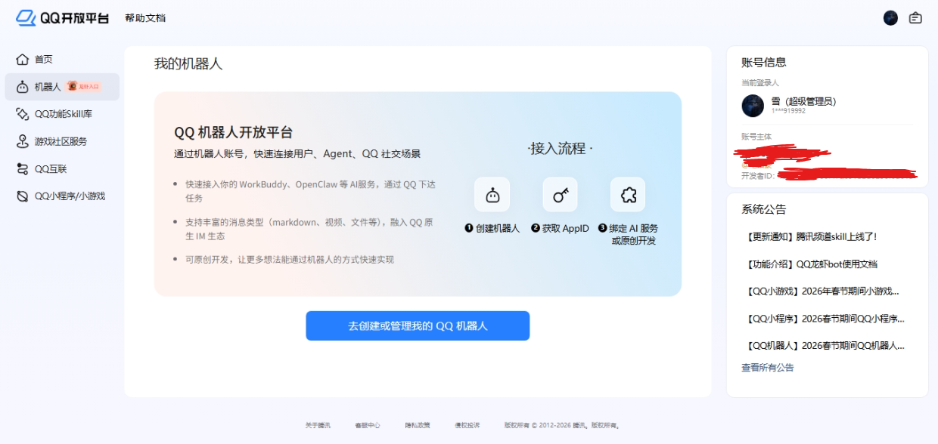Click the 机器人 robot icon in sidebar
The image size is (938, 444).
[x=23, y=87]
